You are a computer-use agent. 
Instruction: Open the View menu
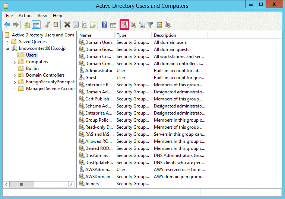tap(42, 16)
